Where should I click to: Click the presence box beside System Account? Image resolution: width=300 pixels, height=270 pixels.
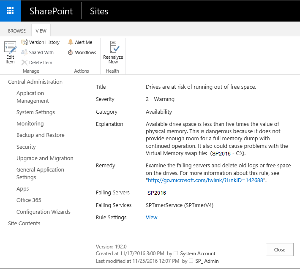point(176,253)
